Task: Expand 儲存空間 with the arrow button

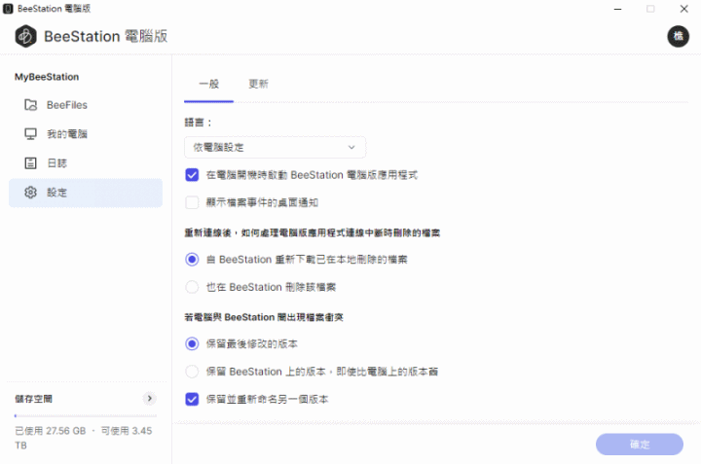Action: 149,399
